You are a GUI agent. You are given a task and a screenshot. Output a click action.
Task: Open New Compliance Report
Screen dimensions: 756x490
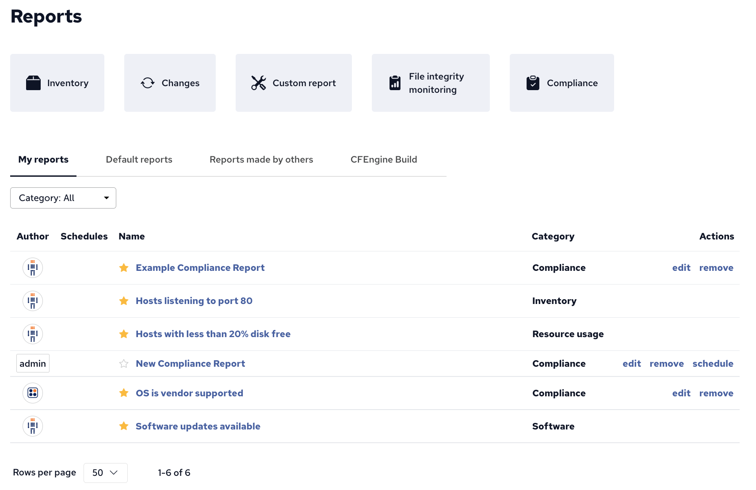point(190,364)
